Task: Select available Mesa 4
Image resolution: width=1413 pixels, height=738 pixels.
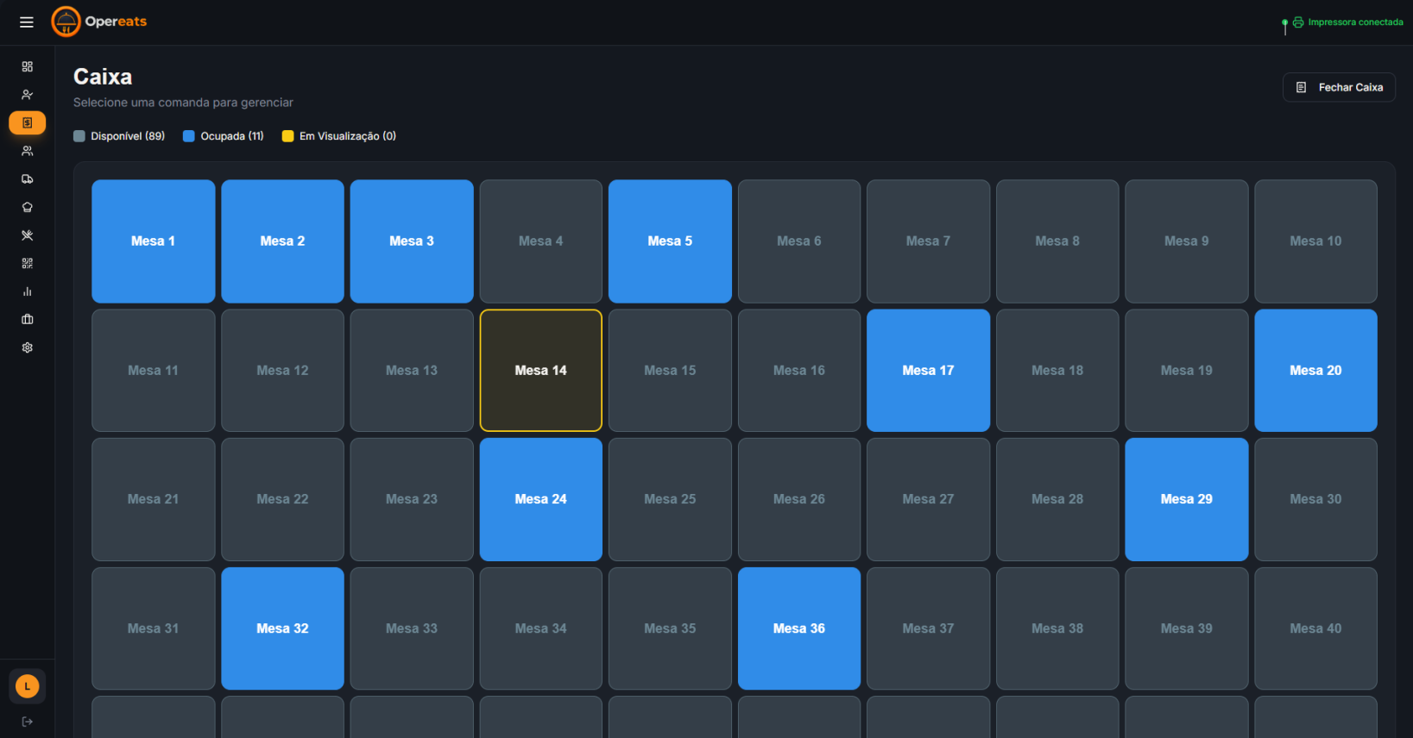Action: [541, 241]
